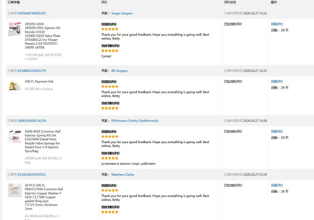
Task: Click the star rating under Sergei's 'Супер!' review
Action: 110,51
